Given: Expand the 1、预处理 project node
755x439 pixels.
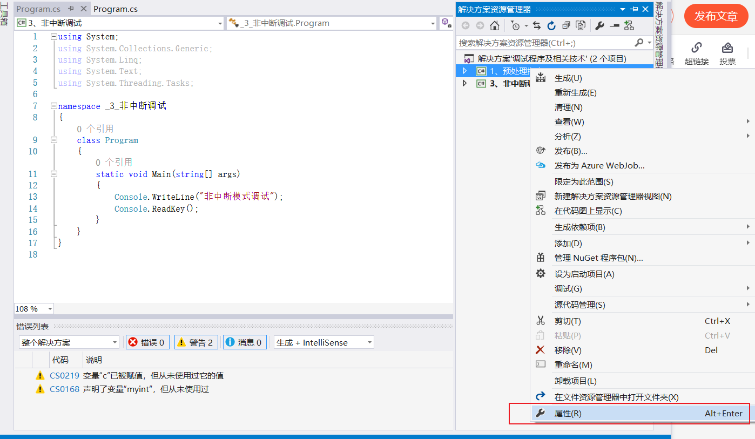Looking at the screenshot, I should (464, 71).
